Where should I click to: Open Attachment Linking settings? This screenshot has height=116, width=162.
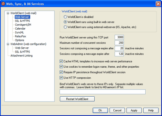click(22, 56)
